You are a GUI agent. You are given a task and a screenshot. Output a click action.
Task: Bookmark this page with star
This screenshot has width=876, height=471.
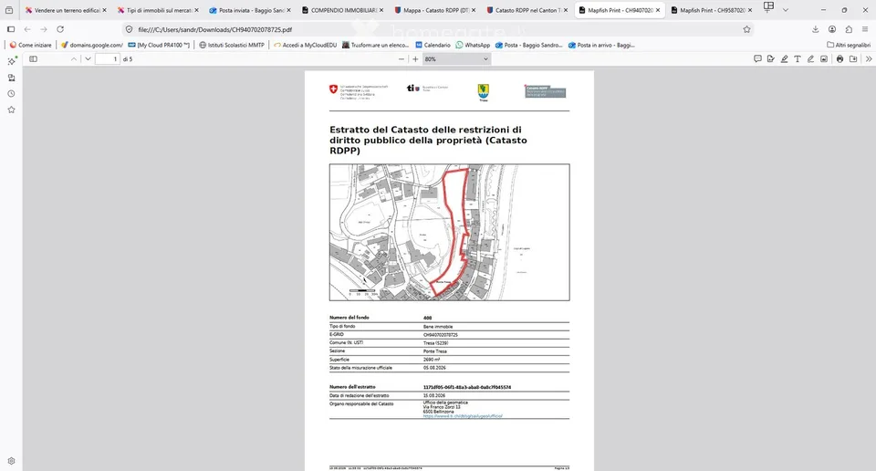click(x=747, y=29)
